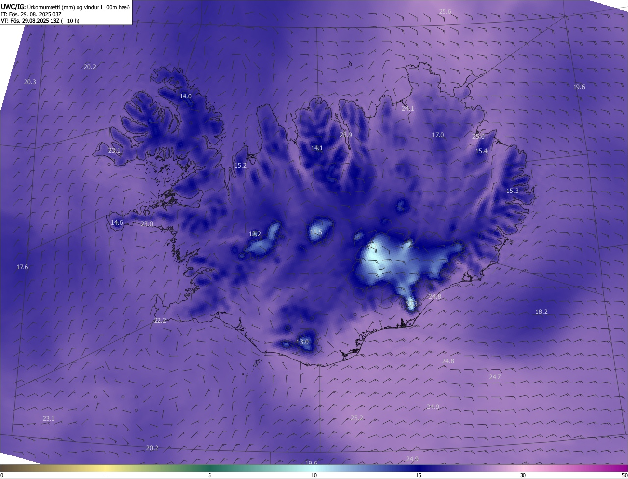Click the 22.2 value label
The height and width of the screenshot is (479, 628).
tap(160, 320)
